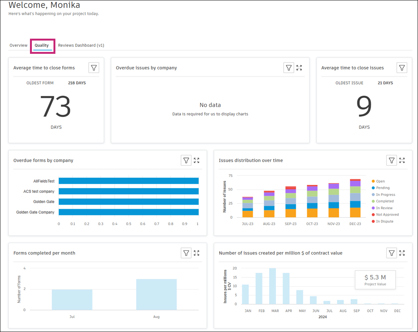Screen dimensions: 418x332
Task: Open filter for Overdue issues by company
Action: (288, 68)
